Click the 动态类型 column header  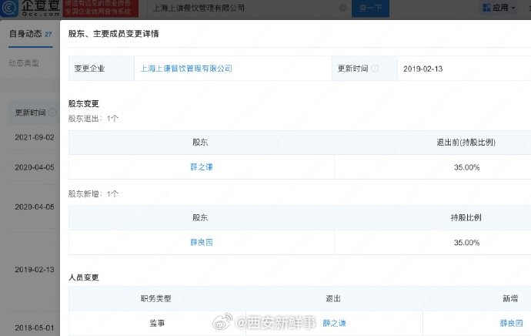click(x=24, y=63)
